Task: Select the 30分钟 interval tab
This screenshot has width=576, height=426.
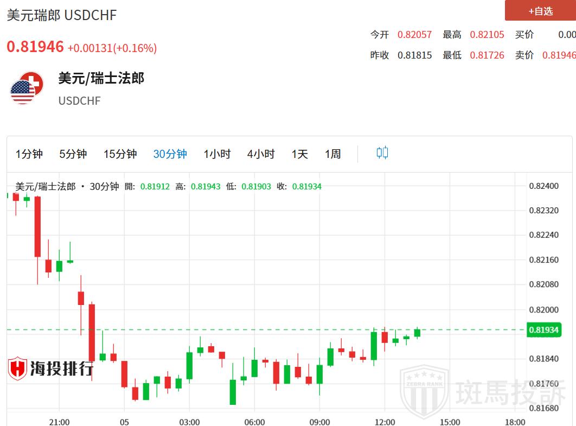Action: pos(170,154)
